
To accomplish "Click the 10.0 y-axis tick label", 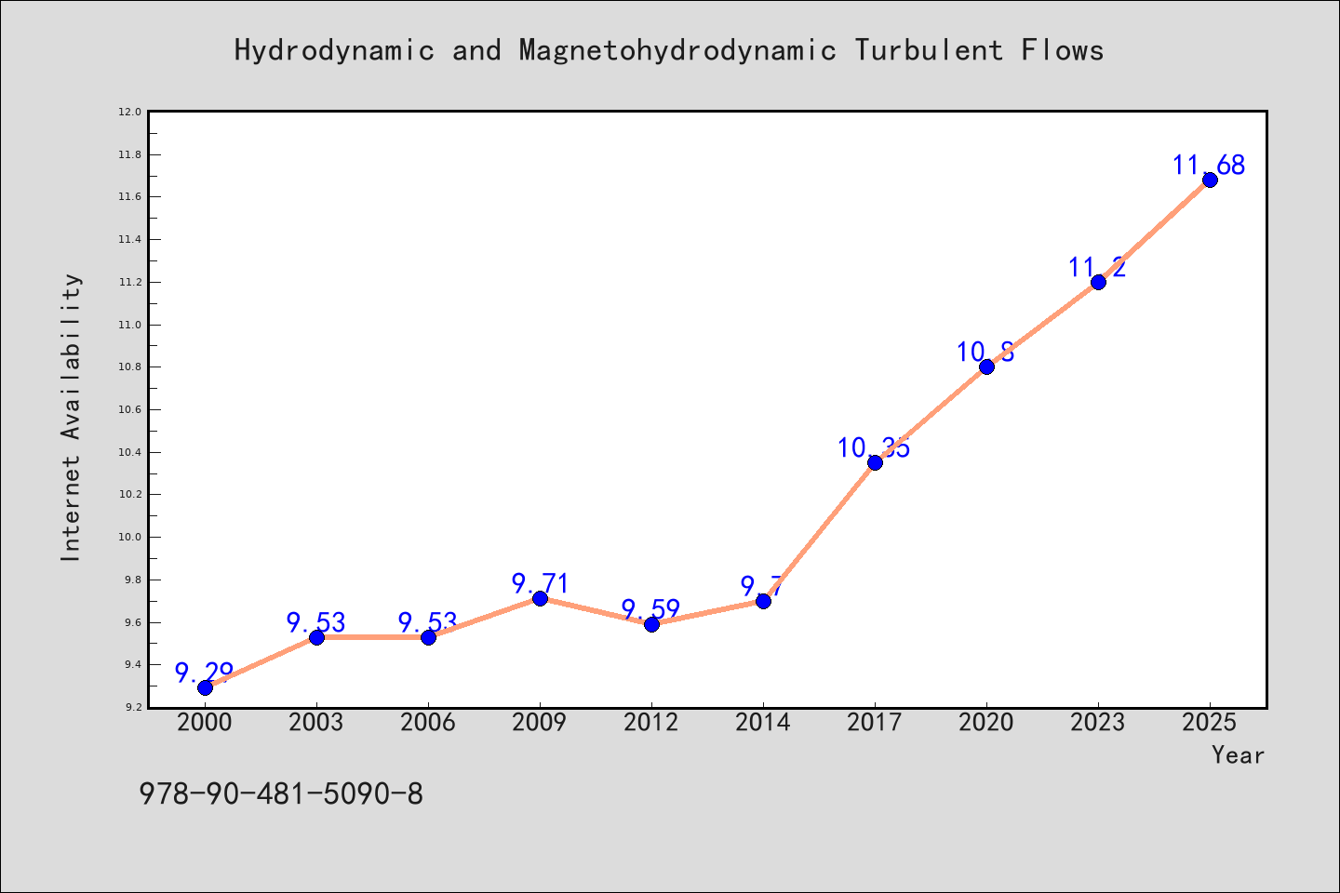I will 129,537.
